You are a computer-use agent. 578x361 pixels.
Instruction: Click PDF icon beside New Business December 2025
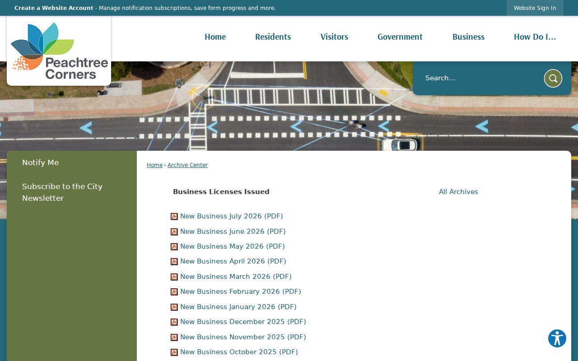coord(174,322)
